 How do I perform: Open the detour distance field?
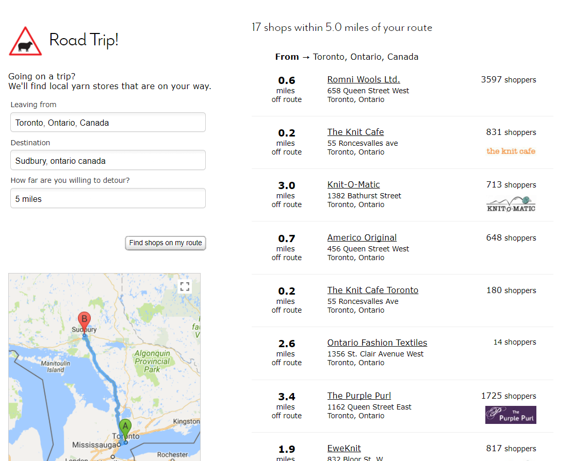(x=108, y=198)
